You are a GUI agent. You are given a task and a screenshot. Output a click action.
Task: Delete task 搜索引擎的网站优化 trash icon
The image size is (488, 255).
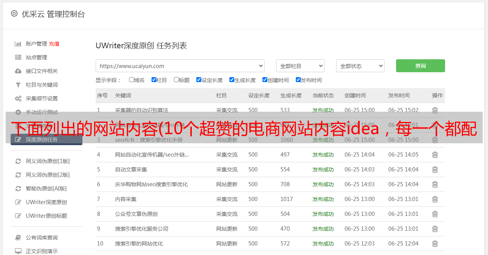point(435,244)
